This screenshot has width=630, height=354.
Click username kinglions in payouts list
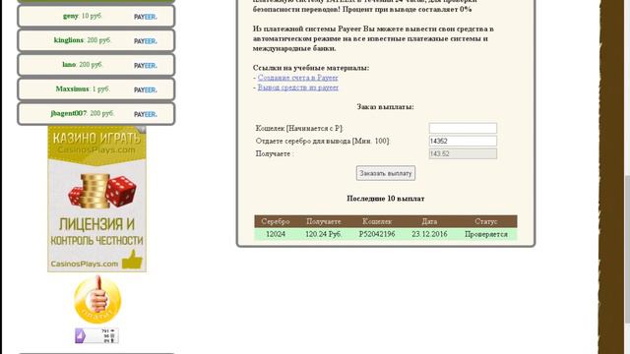[68, 40]
